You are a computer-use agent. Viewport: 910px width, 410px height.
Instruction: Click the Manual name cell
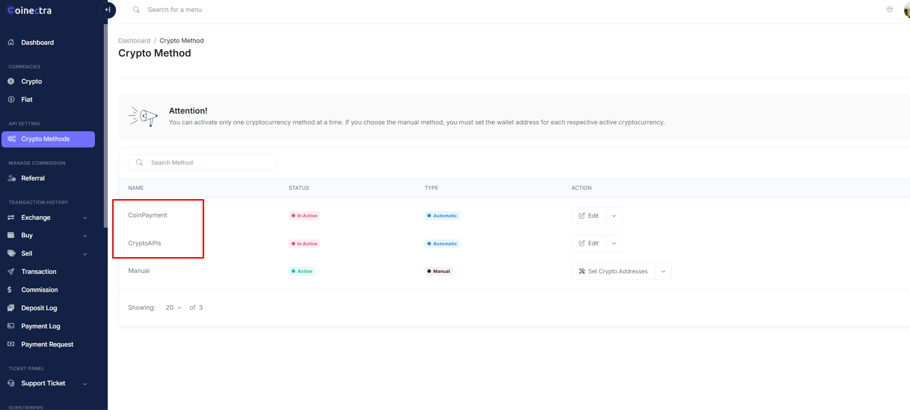tap(139, 271)
